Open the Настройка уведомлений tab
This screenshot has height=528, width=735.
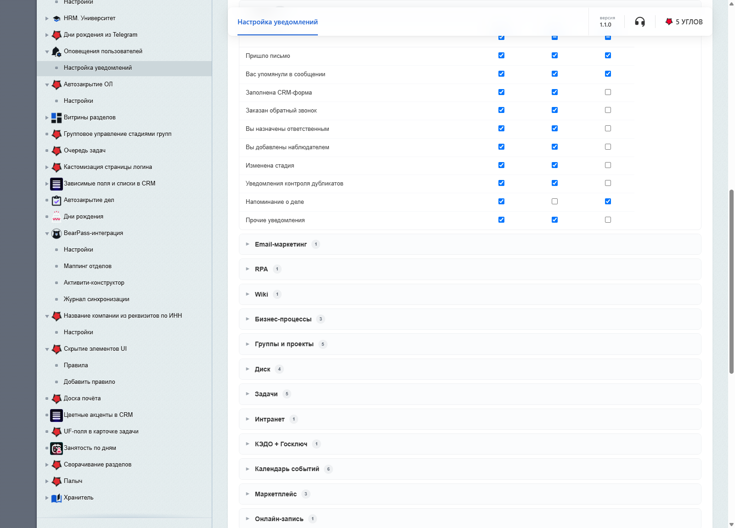tap(277, 22)
